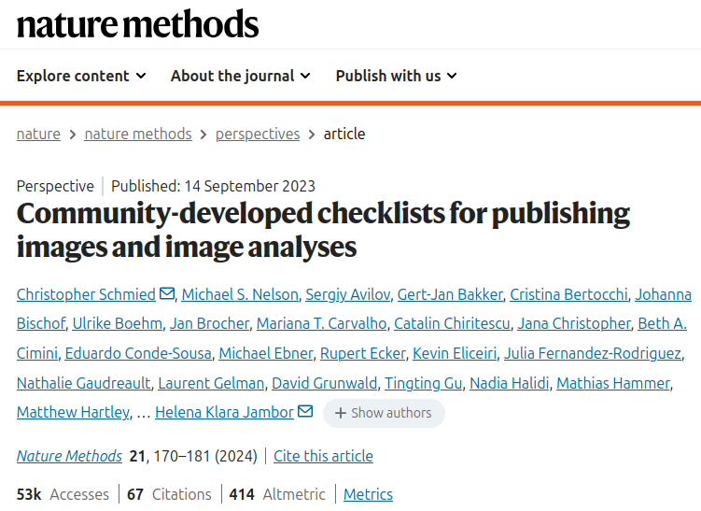Open the Metrics link
Image resolution: width=701 pixels, height=511 pixels.
pyautogui.click(x=368, y=494)
